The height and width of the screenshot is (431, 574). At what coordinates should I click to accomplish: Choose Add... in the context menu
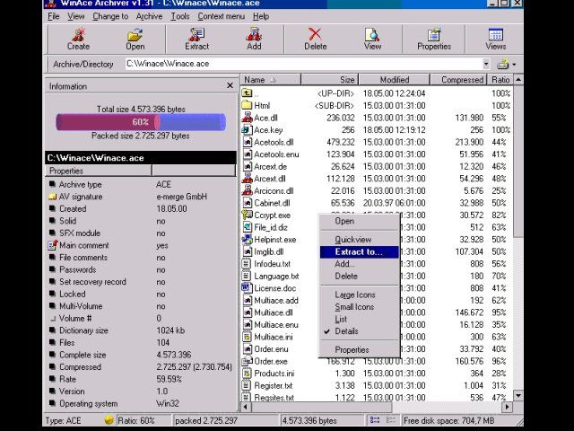pos(359,264)
